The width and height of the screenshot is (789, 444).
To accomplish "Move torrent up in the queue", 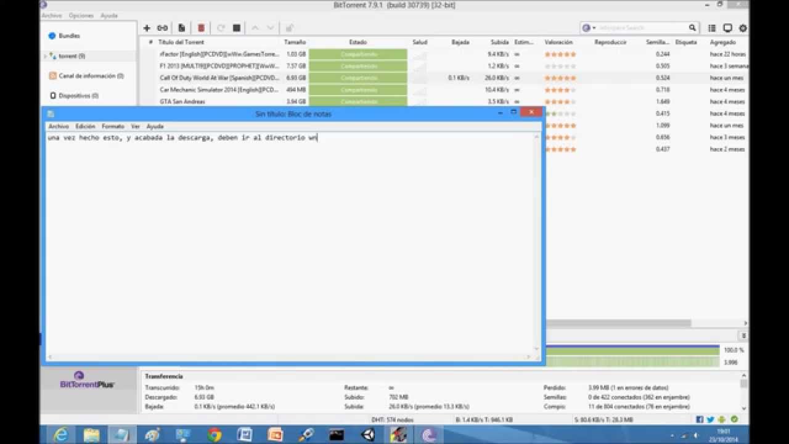I will 255,28.
